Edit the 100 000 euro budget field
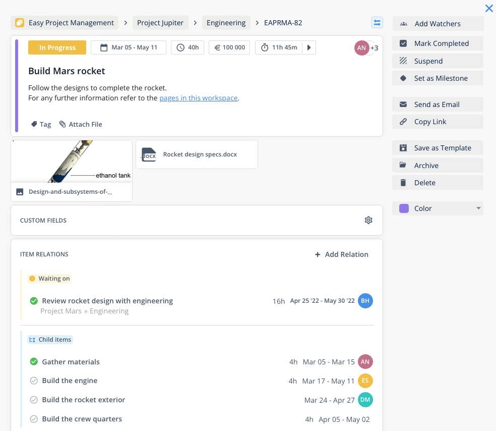Viewport: 496px width, 431px height. 229,47
